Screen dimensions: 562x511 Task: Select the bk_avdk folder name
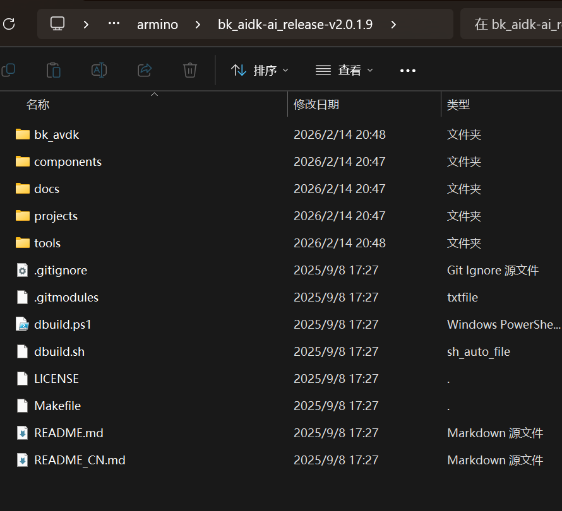(x=57, y=134)
